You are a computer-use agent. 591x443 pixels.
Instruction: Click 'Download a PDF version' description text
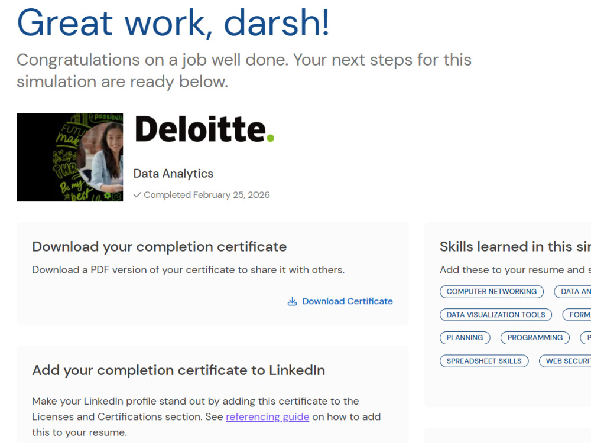click(x=188, y=270)
